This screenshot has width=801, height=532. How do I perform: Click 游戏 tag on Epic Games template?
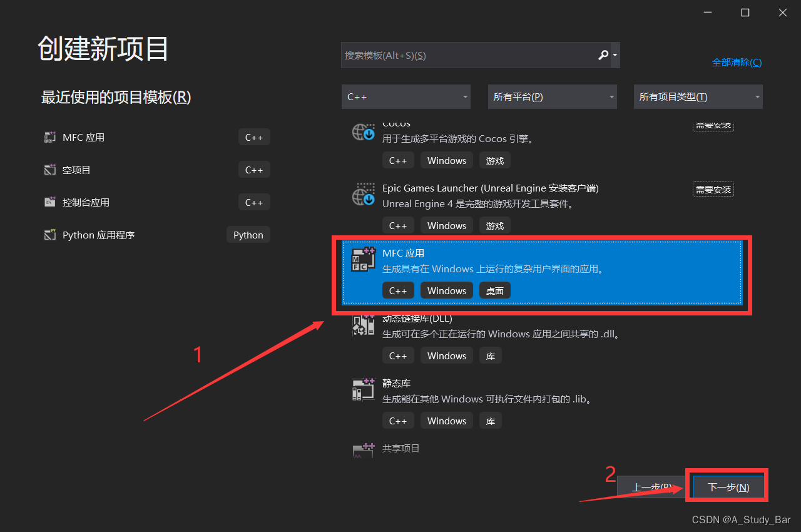click(x=495, y=225)
